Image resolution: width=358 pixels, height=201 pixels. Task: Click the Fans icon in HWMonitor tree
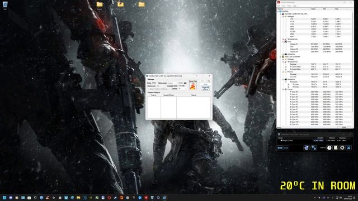click(286, 42)
